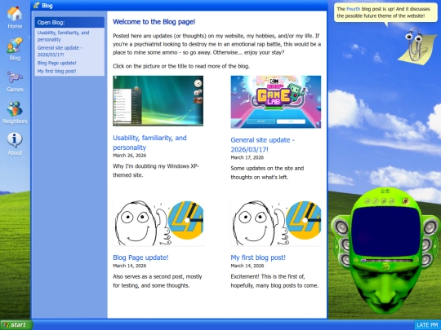The width and height of the screenshot is (441, 330).
Task: Open post title General site update - 2026/03/17!
Action: tap(263, 144)
